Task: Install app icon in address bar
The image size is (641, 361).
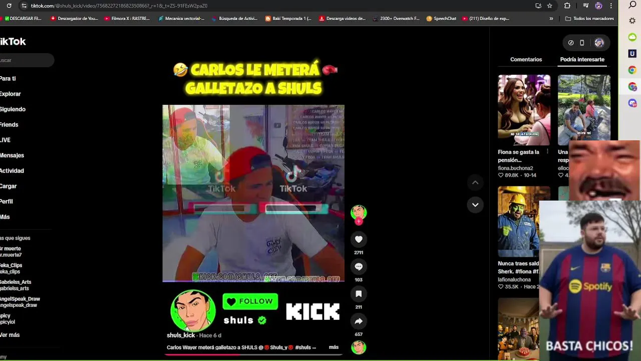Action: 538,6
